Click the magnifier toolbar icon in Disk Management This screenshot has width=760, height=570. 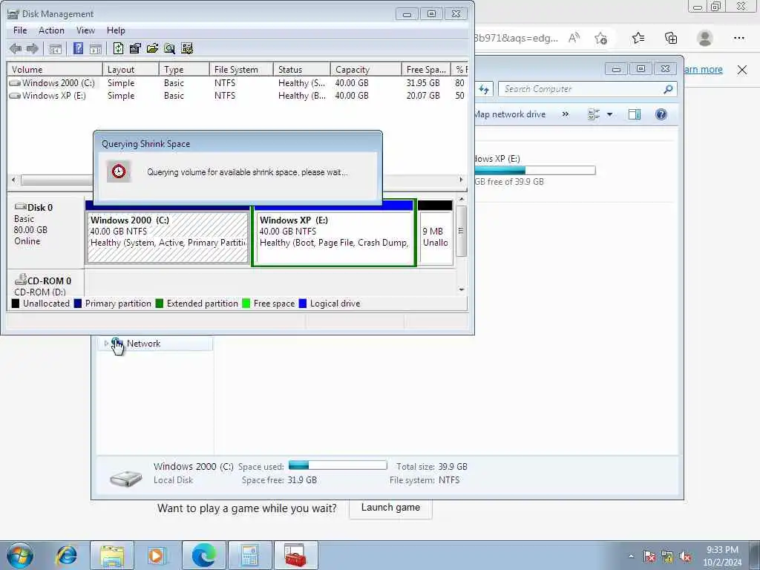click(x=169, y=48)
